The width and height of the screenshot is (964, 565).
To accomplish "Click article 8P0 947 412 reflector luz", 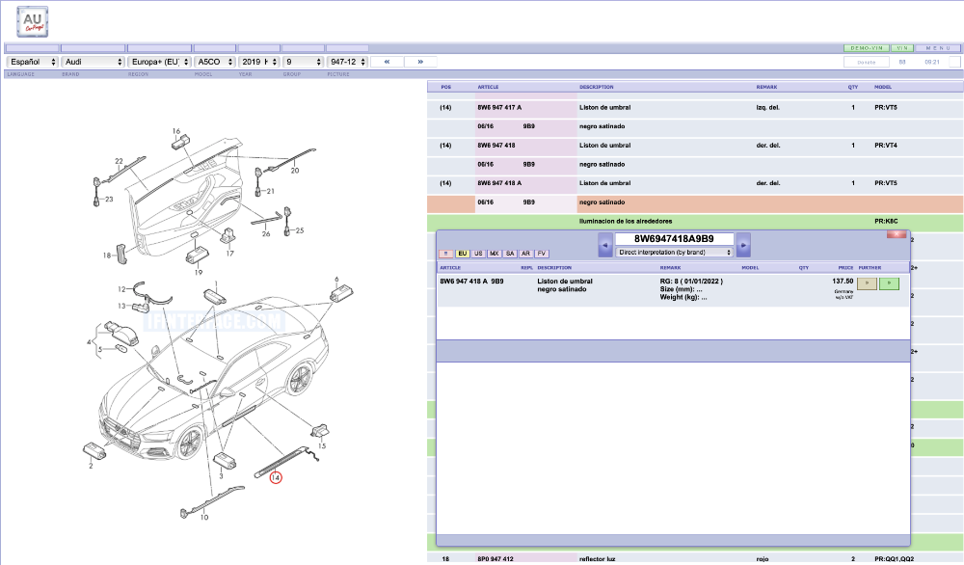I will (x=495, y=559).
